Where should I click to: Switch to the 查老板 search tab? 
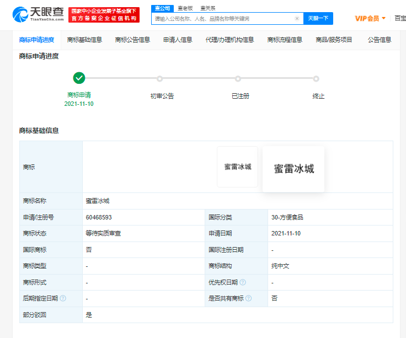(x=185, y=8)
